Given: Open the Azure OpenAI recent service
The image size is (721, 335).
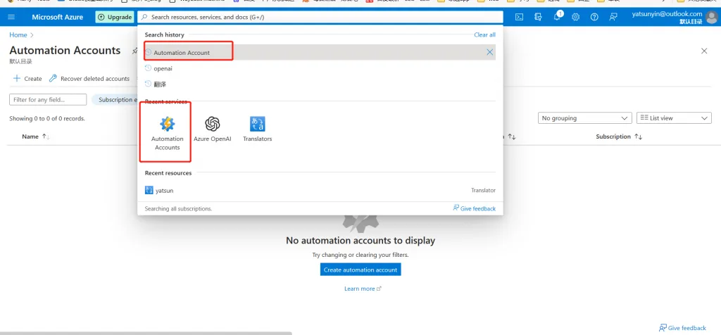Looking at the screenshot, I should pos(212,129).
